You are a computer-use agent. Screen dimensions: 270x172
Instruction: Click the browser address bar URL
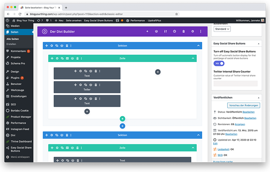(76, 14)
